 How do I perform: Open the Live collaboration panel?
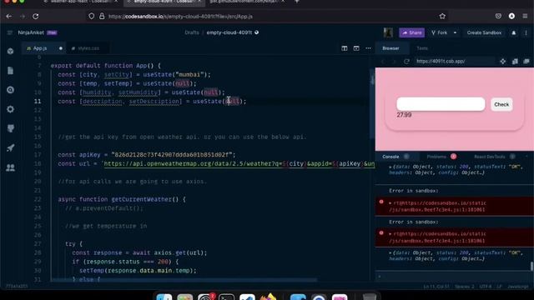(x=11, y=167)
